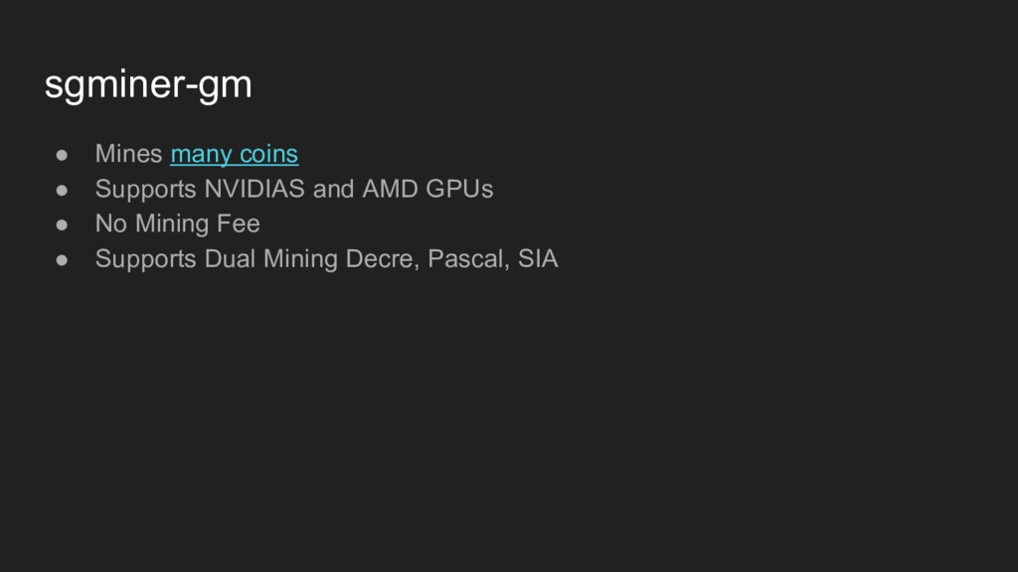Click "Supports" in the NVIDIAS bullet line
Viewport: 1018px width, 572px height.
[x=145, y=190]
